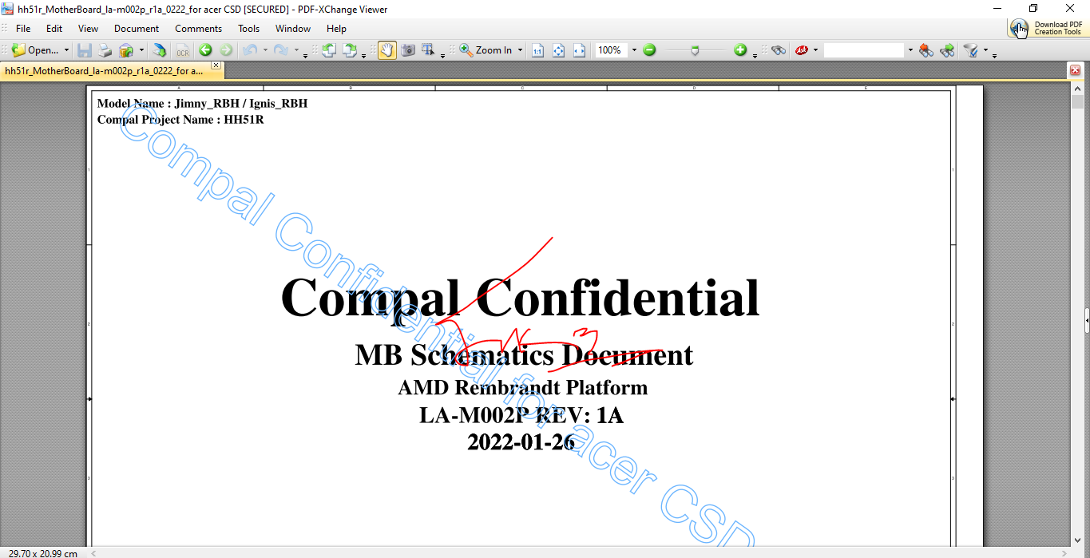Image resolution: width=1090 pixels, height=558 pixels.
Task: Click the Fit Width icon
Action: pyautogui.click(x=580, y=50)
